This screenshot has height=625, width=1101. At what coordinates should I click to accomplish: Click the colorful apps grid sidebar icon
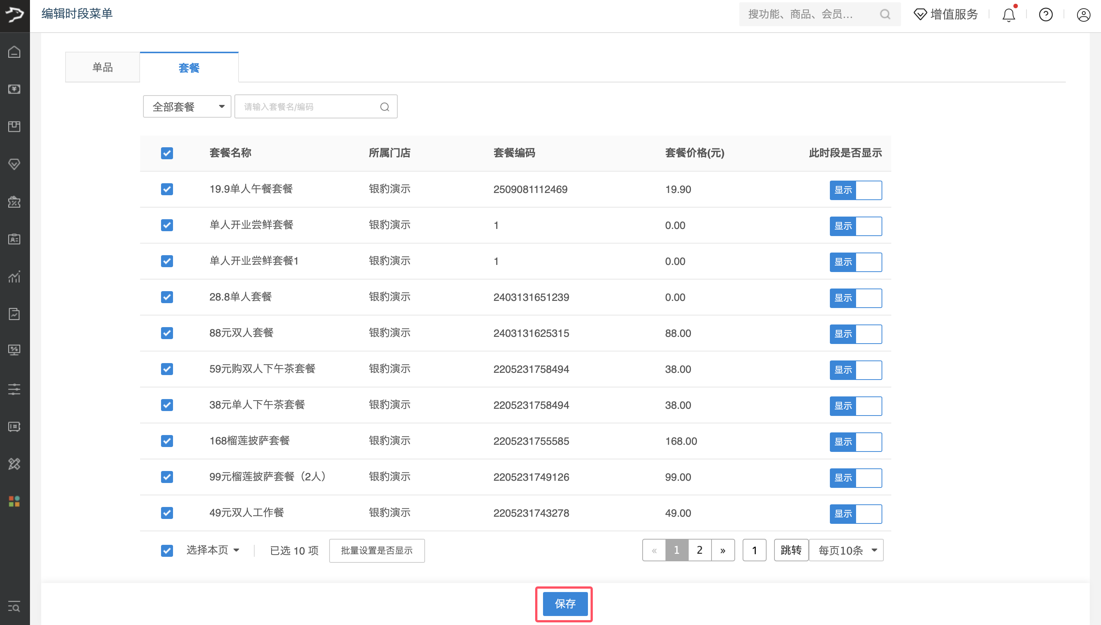pyautogui.click(x=14, y=501)
